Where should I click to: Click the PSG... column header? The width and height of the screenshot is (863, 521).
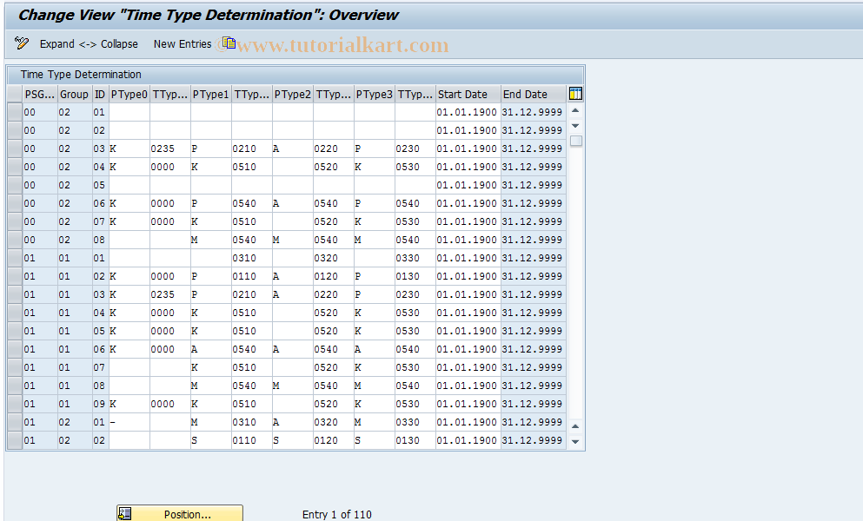pos(40,94)
